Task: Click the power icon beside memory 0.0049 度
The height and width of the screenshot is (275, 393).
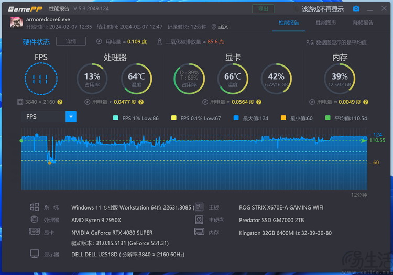Action: click(312, 102)
